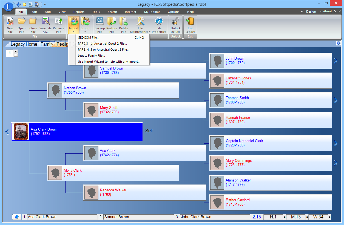Click history slot 3 John Clark Brown
The image size is (344, 225).
coord(215,217)
